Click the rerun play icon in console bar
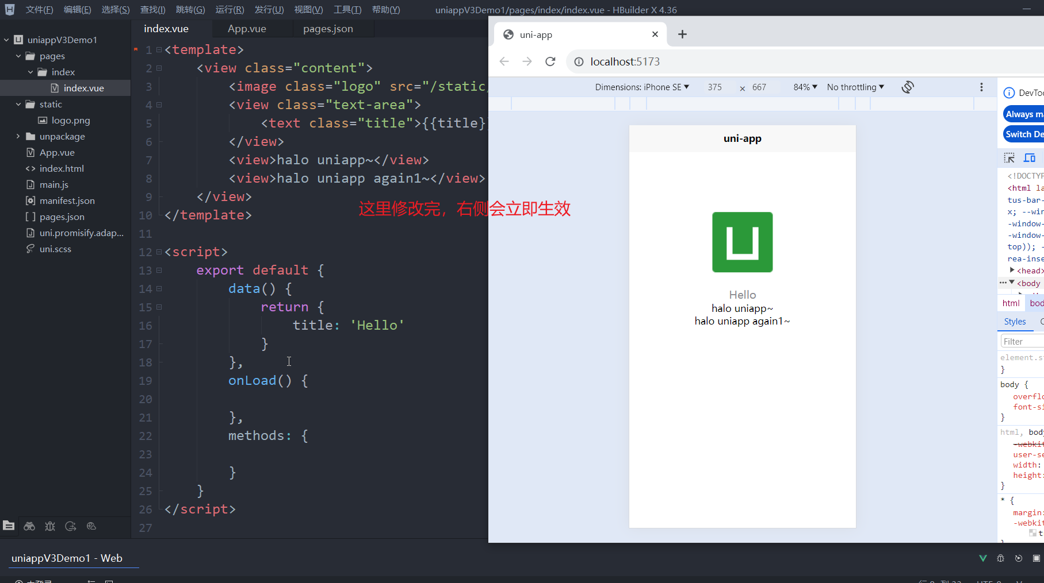This screenshot has height=583, width=1044. pyautogui.click(x=1019, y=558)
